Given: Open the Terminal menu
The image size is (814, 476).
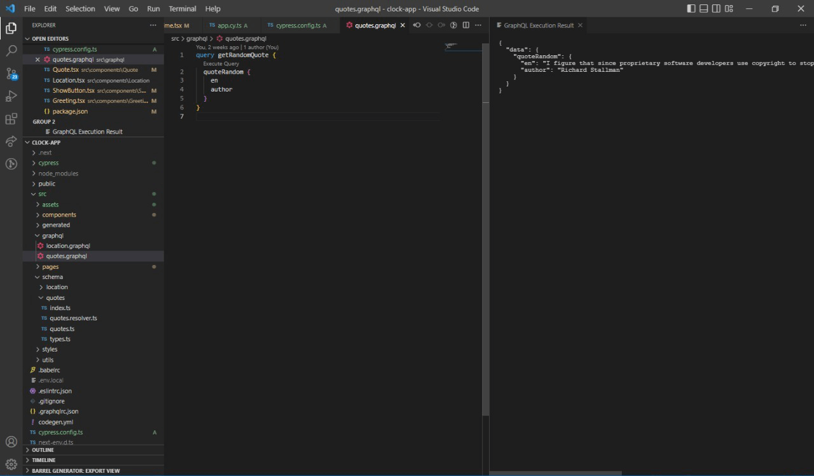Looking at the screenshot, I should [x=182, y=9].
